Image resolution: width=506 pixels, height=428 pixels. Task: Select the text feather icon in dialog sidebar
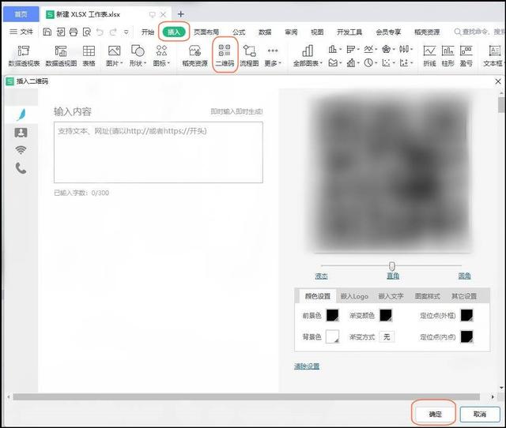click(x=21, y=115)
